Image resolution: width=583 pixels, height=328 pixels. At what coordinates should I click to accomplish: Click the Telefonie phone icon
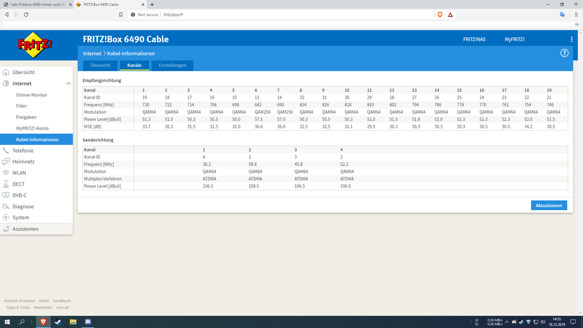[x=6, y=151]
